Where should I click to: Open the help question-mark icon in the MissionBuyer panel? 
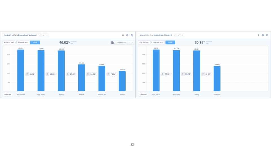[x=263, y=35]
